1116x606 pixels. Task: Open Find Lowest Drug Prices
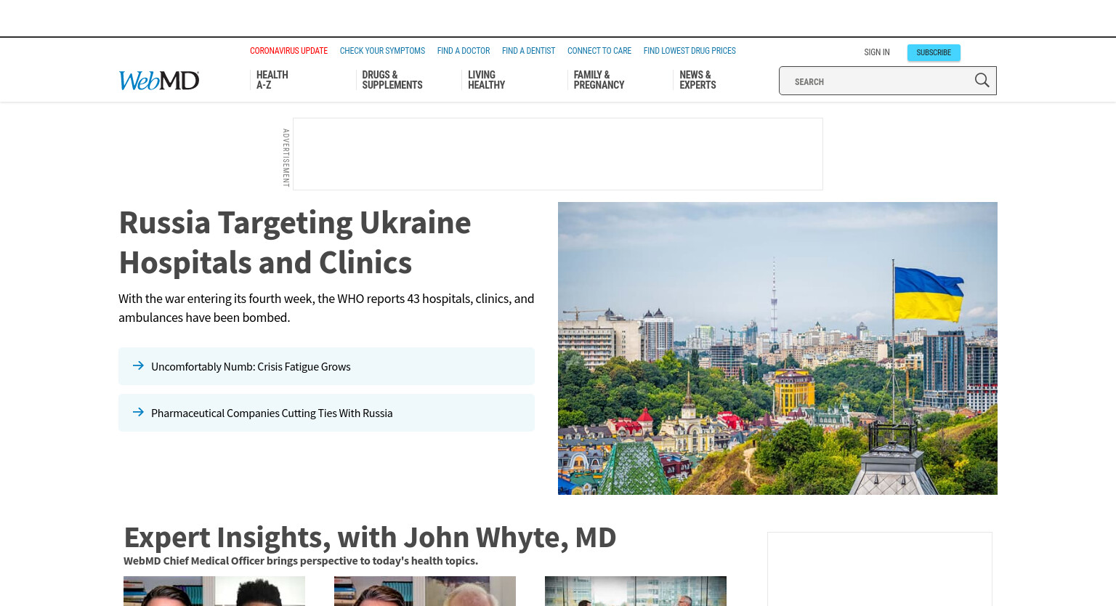point(690,51)
